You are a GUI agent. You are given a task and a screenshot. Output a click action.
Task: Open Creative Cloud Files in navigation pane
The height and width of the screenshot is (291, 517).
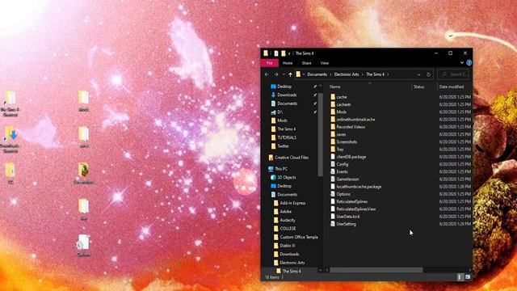[x=288, y=158]
